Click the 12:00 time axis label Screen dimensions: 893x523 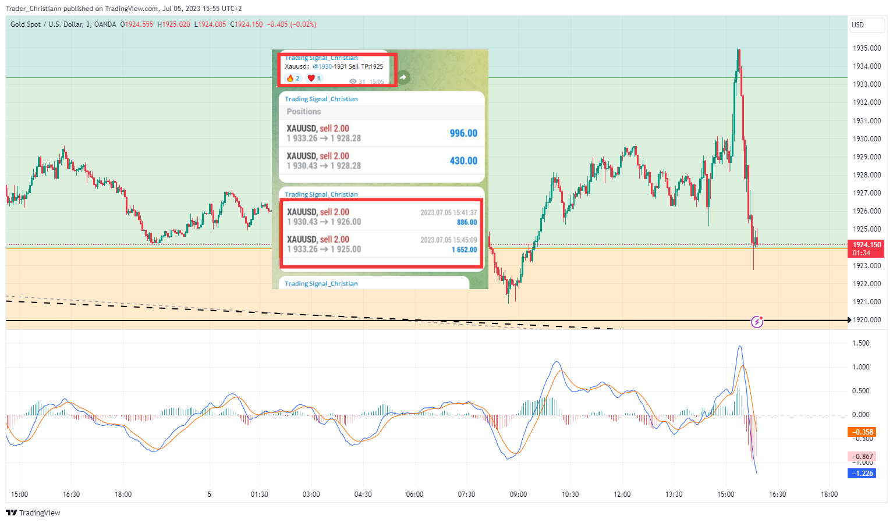click(622, 494)
